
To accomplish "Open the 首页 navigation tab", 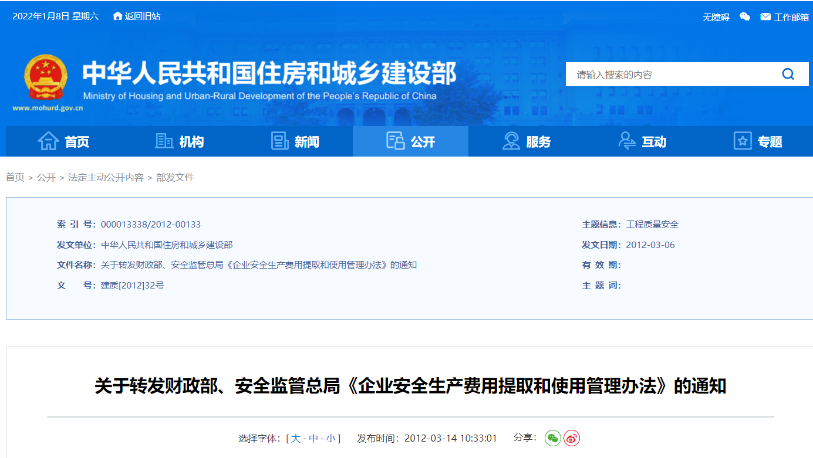I will tap(63, 141).
